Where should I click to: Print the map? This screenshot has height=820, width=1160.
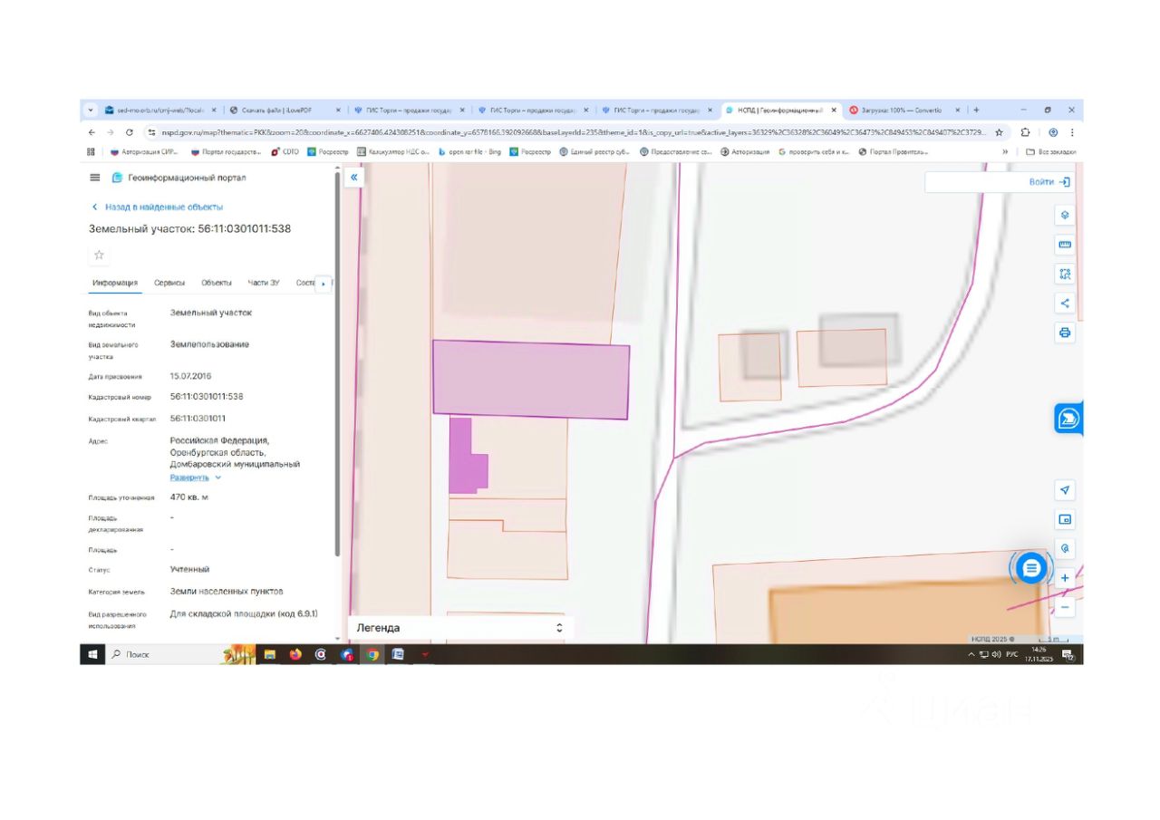[x=1065, y=333]
